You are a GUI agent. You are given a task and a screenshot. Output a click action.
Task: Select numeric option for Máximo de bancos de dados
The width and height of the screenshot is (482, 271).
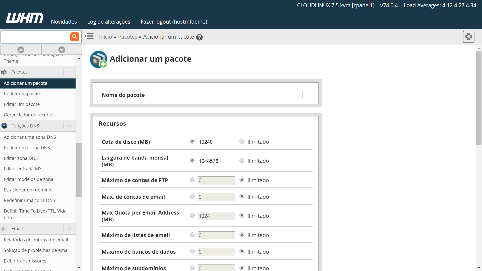click(192, 251)
